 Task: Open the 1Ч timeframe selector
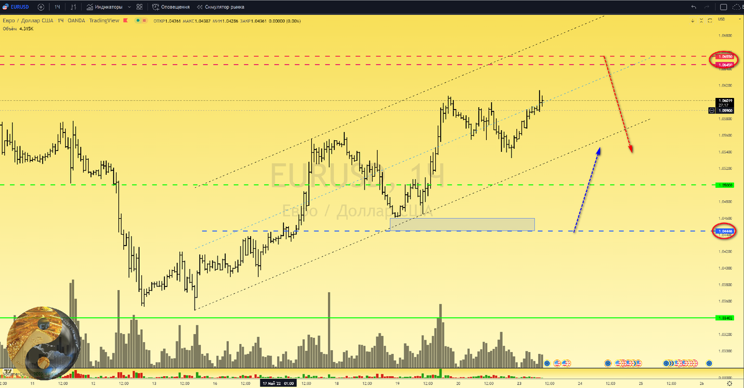click(57, 7)
